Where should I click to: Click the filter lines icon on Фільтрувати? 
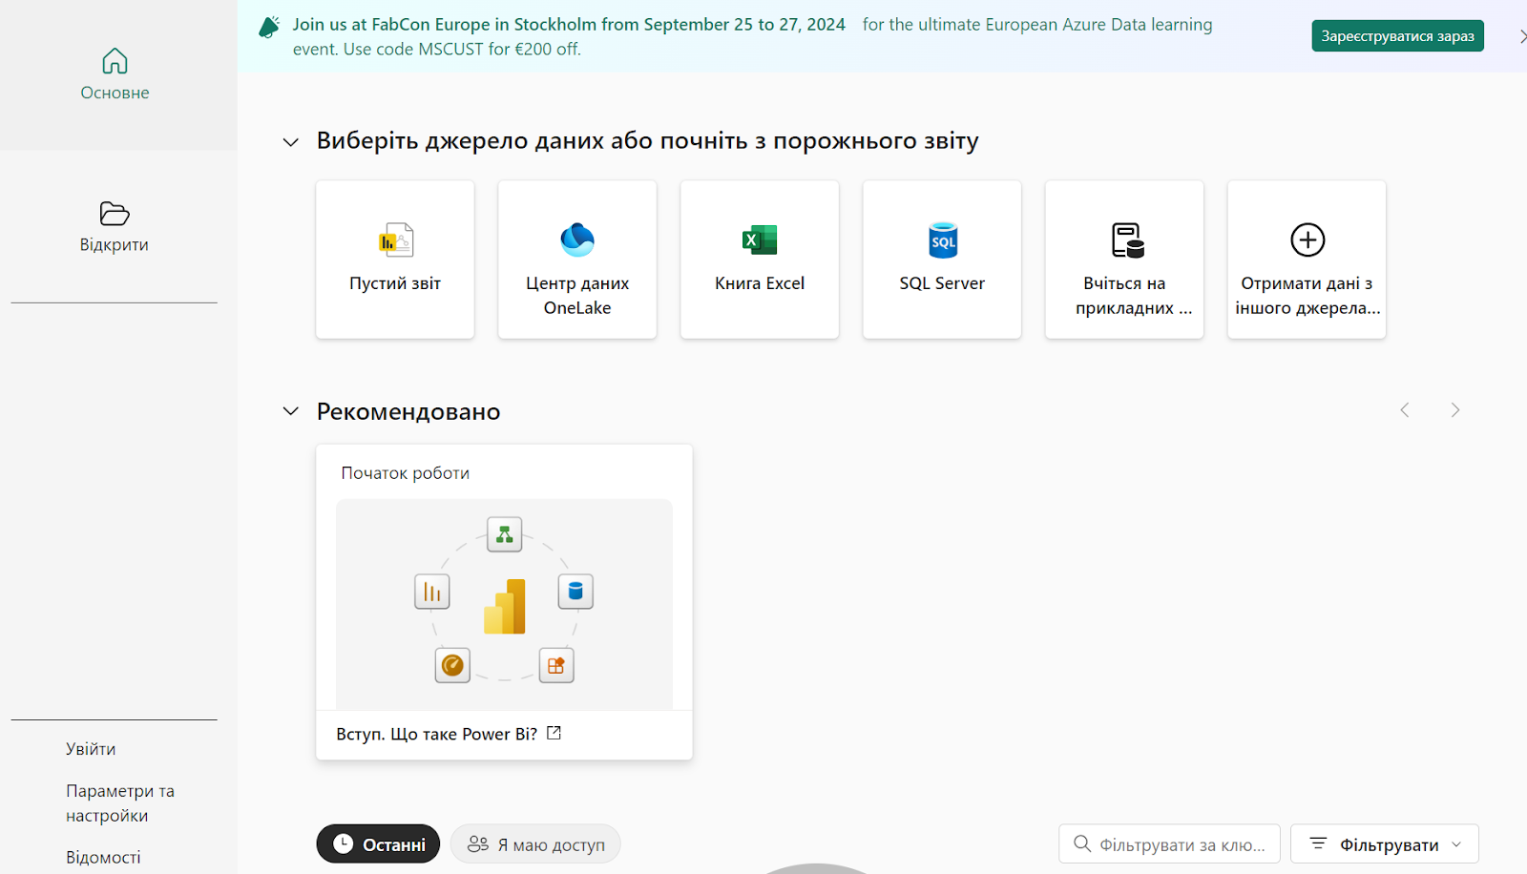coord(1318,843)
